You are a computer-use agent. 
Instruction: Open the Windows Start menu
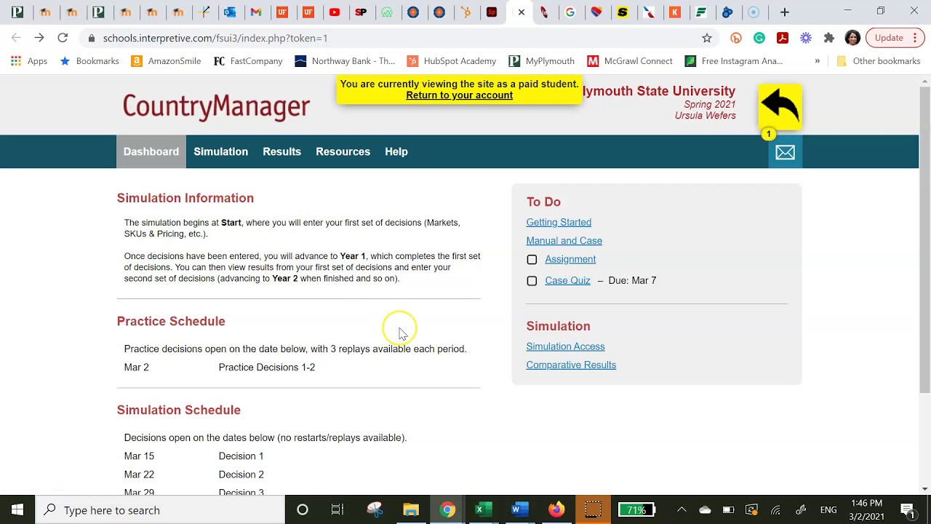click(17, 509)
